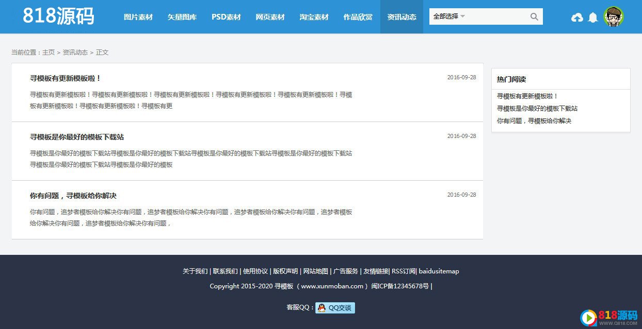The width and height of the screenshot is (642, 329).
Task: Click the 关于我们 footer link
Action: click(x=195, y=271)
